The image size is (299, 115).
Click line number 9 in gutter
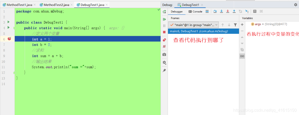(x=4, y=56)
